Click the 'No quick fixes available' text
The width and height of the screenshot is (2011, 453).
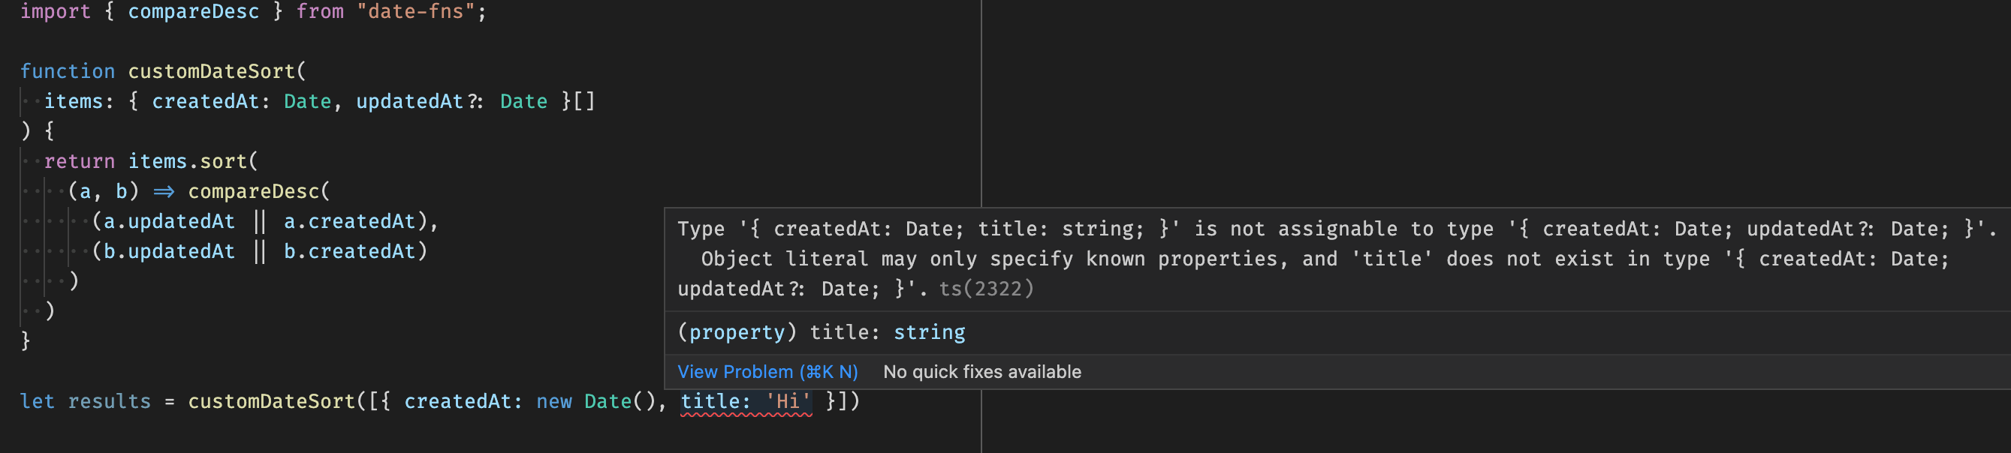click(982, 372)
